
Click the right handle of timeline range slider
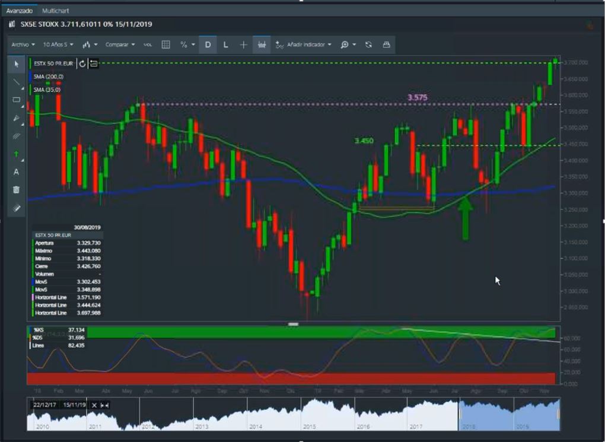click(x=558, y=415)
